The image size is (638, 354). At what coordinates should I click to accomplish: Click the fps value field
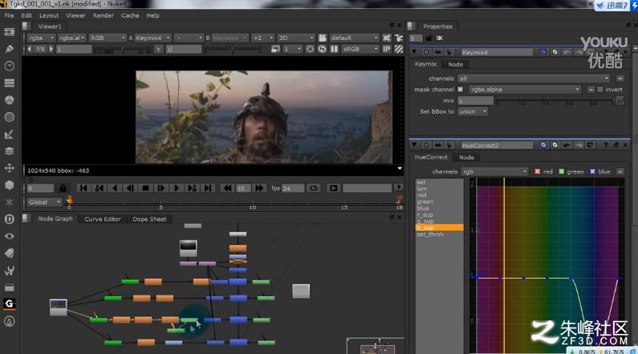pos(293,188)
